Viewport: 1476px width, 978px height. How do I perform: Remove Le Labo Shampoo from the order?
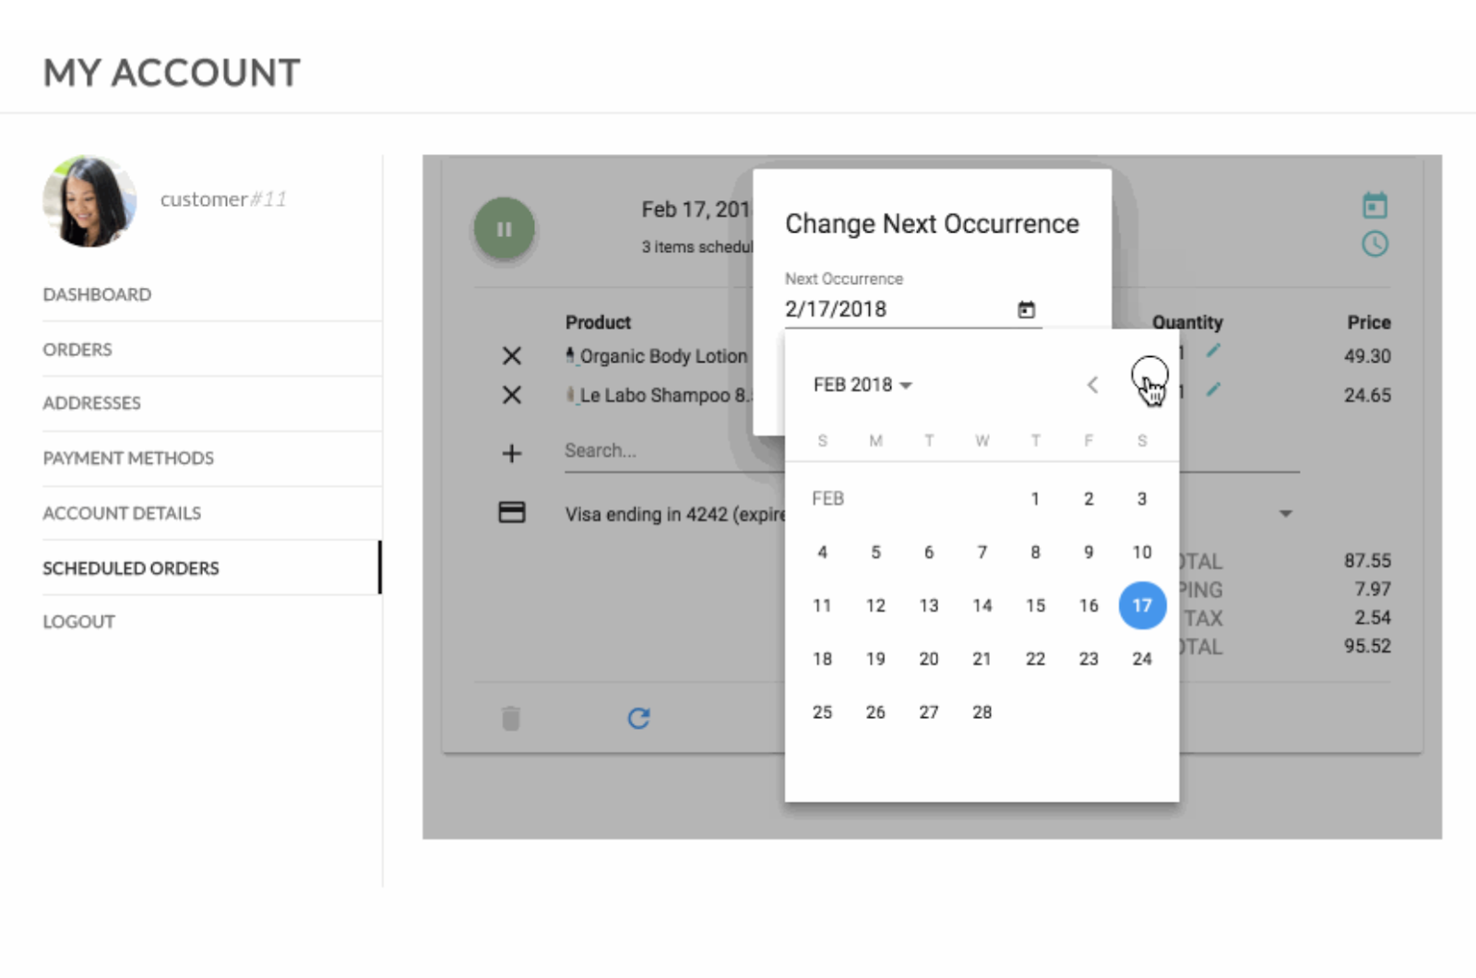(512, 395)
